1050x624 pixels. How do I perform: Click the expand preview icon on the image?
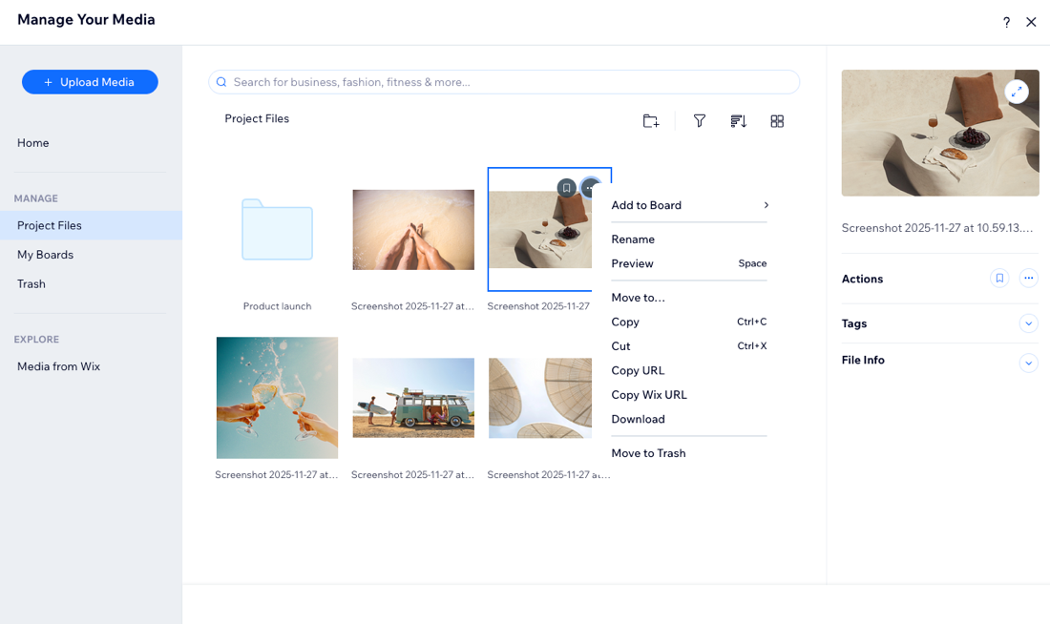[x=1017, y=91]
